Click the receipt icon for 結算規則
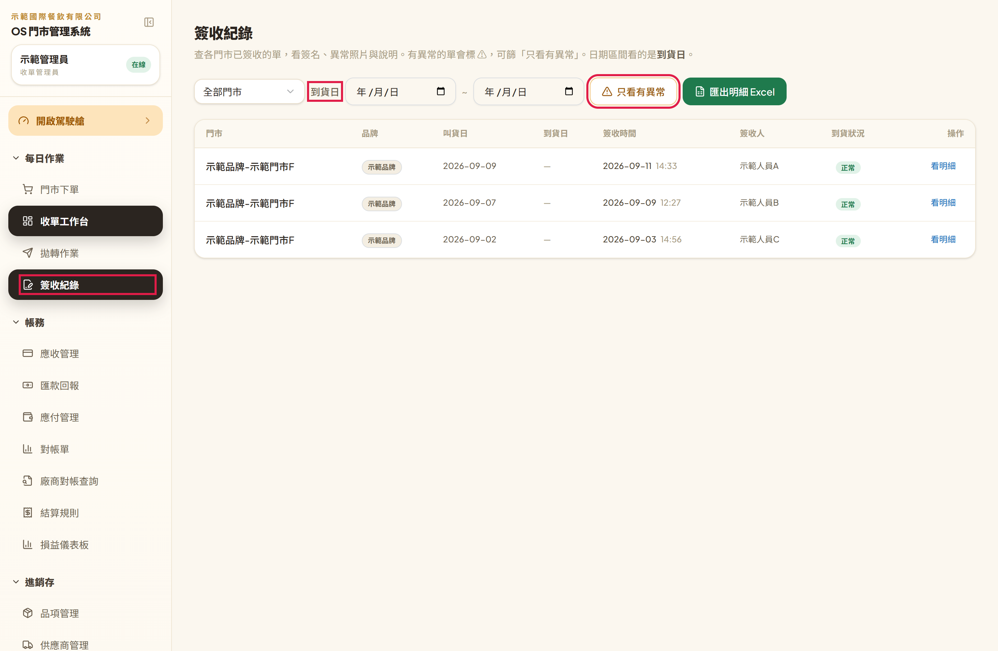Image resolution: width=998 pixels, height=651 pixels. 28,512
